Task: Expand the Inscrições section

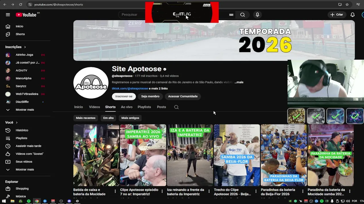Action: [16, 47]
